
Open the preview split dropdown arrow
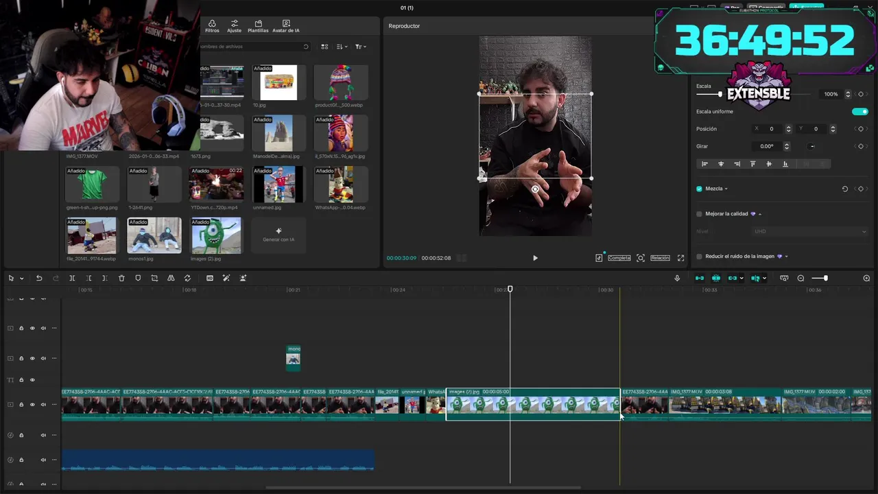[764, 278]
